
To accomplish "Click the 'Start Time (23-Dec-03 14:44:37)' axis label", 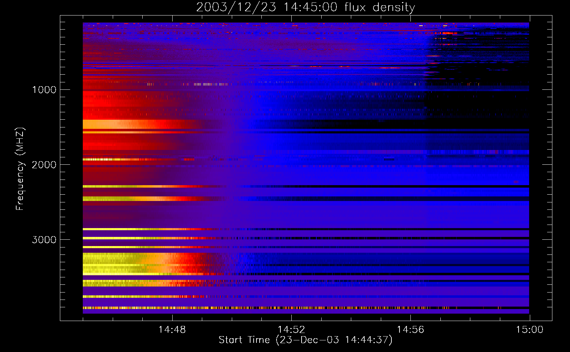I will pyautogui.click(x=305, y=340).
